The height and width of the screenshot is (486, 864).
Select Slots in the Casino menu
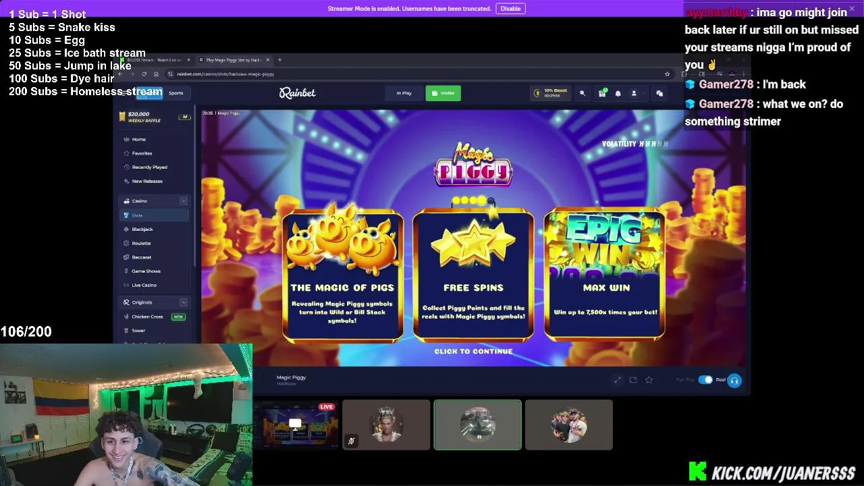pyautogui.click(x=155, y=215)
